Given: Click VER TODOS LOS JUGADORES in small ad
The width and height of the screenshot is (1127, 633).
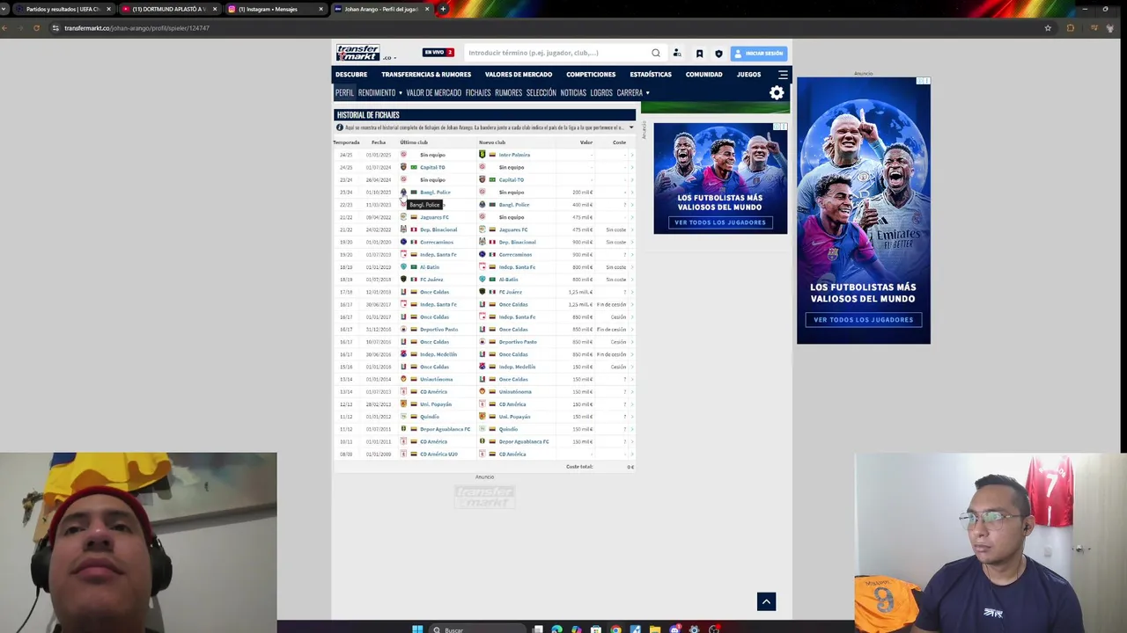Looking at the screenshot, I should click(x=720, y=222).
